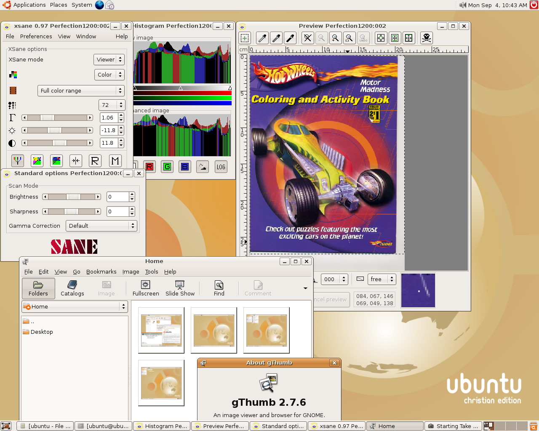The width and height of the screenshot is (539, 431).
Task: Switch to Histogram window in taskbar
Action: click(162, 426)
